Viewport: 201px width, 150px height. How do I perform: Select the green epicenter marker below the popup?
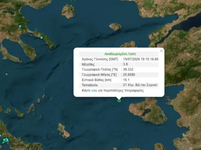click(119, 100)
